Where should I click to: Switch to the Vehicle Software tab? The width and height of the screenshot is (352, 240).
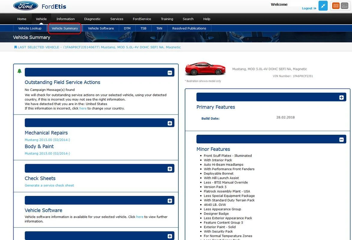pyautogui.click(x=101, y=28)
